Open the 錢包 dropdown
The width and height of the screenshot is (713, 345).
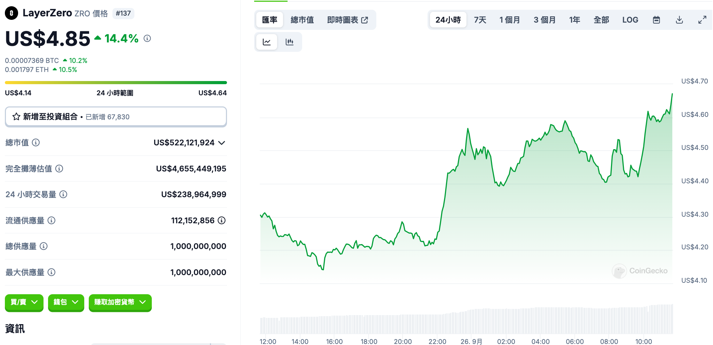coord(66,302)
